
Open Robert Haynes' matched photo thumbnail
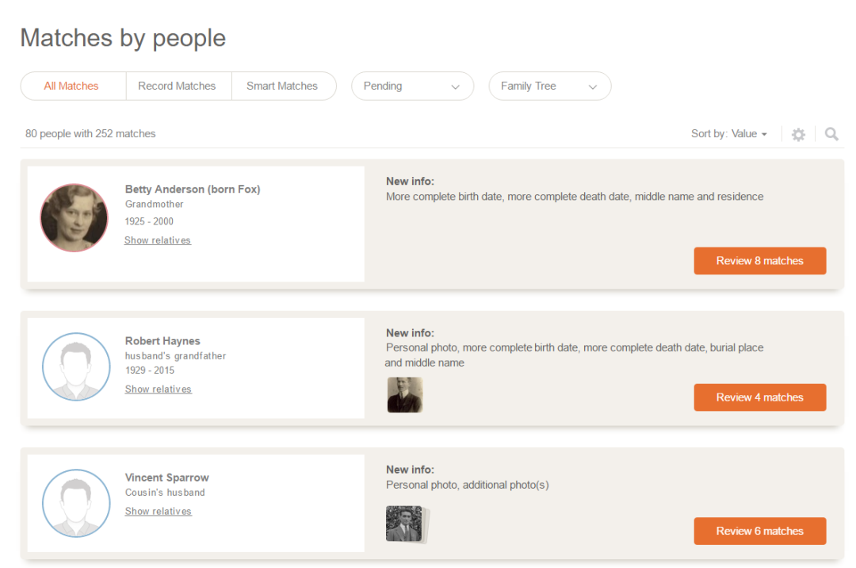404,395
